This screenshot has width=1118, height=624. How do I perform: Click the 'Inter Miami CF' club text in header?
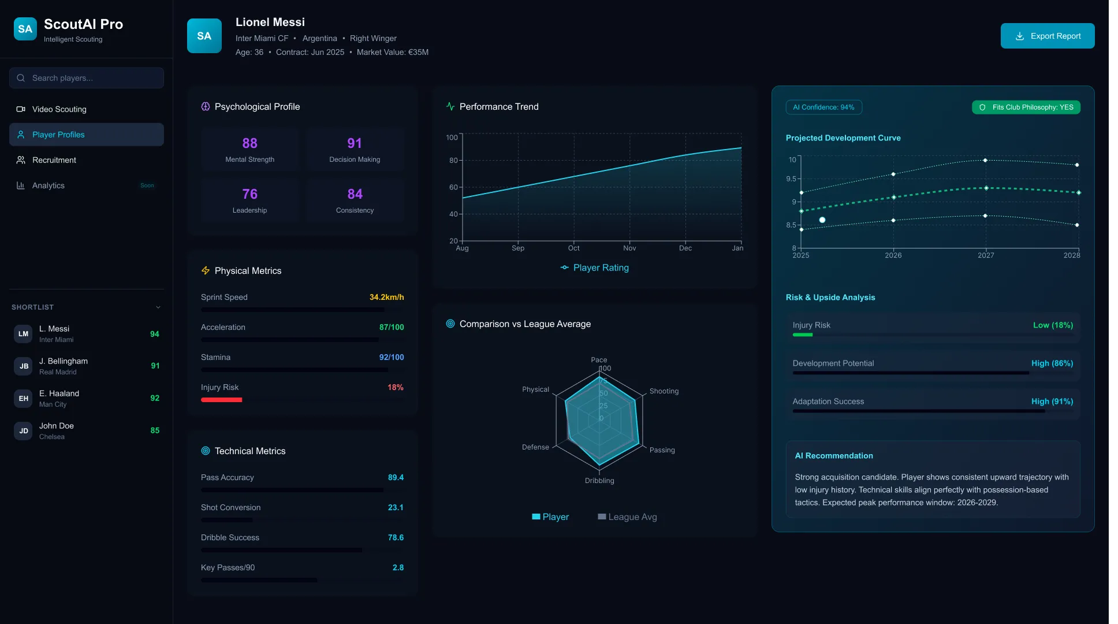(262, 38)
